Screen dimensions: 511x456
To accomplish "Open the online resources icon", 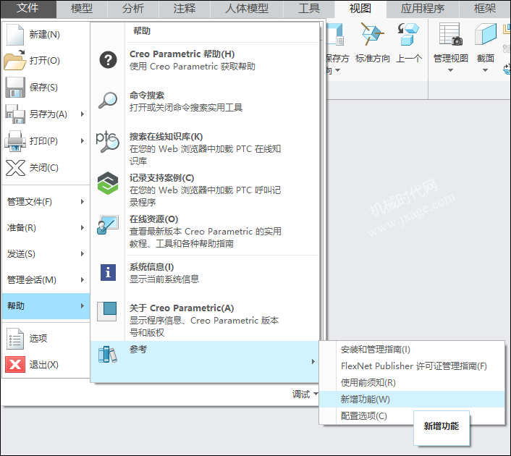I will [x=108, y=225].
